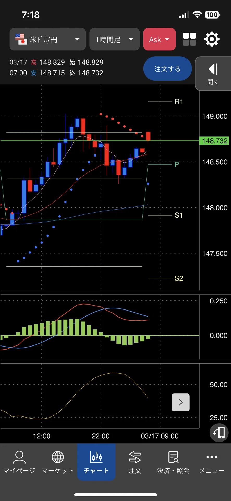This screenshot has height=501, width=231.
Task: Tap the 12:00 time axis label
Action: [42, 436]
